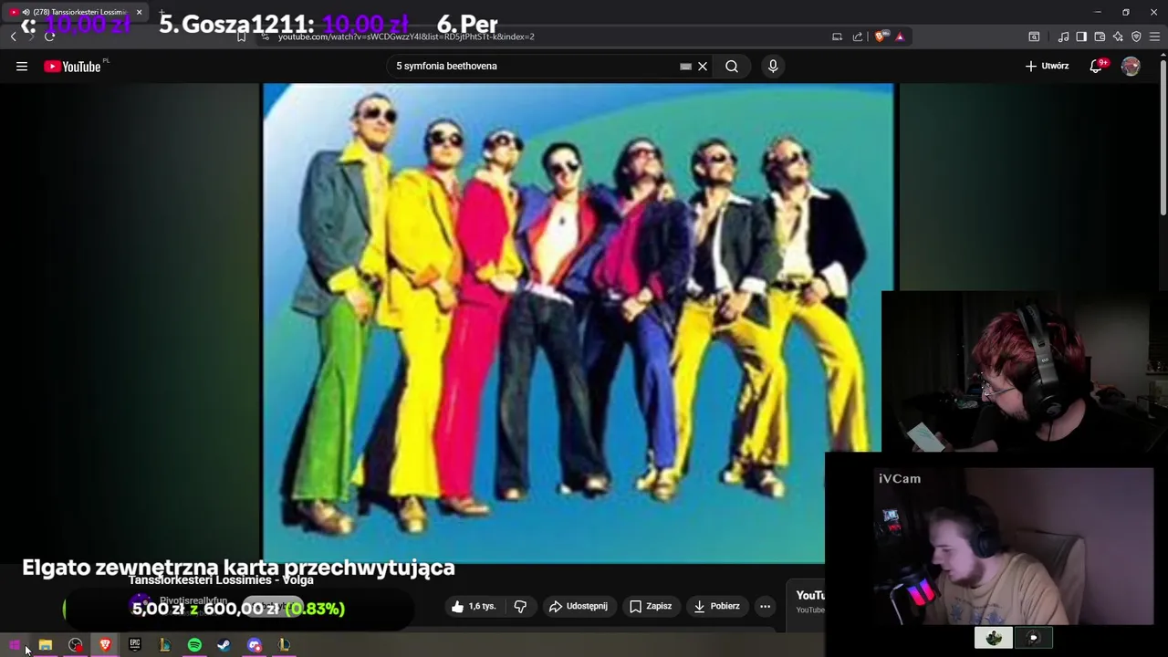Like the video with thumbs-up 1,6 tys.
The image size is (1168, 657).
[x=474, y=606]
